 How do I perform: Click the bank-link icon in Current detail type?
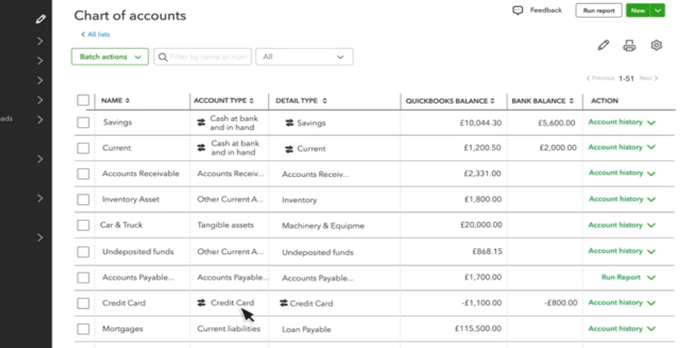(x=289, y=149)
